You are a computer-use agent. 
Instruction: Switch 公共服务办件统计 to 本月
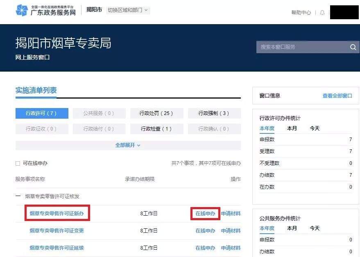coord(292,228)
